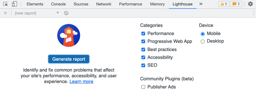Click the clear all reports icon

(66, 13)
